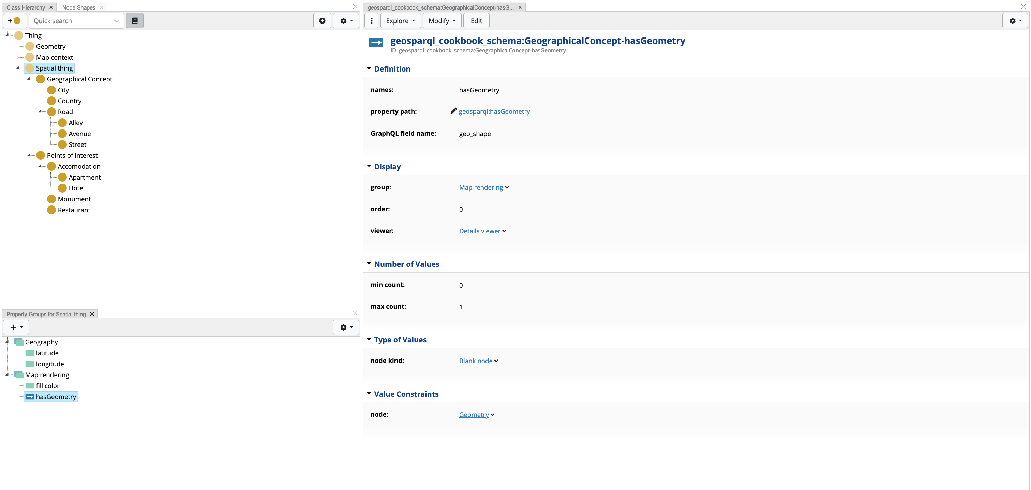
Task: Open the Modify menu
Action: pyautogui.click(x=442, y=21)
